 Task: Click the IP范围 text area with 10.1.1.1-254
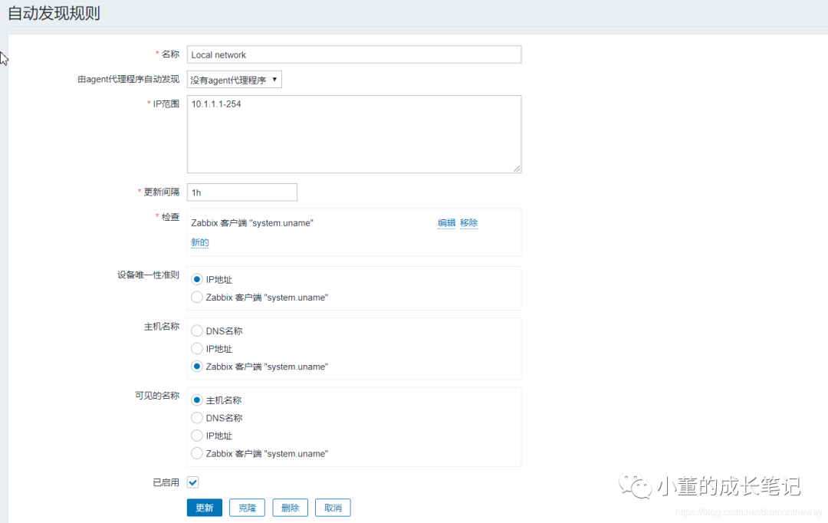tap(353, 134)
